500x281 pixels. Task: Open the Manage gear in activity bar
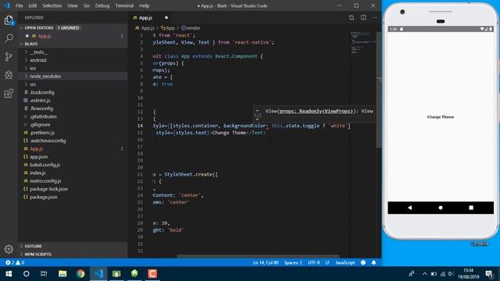click(9, 249)
